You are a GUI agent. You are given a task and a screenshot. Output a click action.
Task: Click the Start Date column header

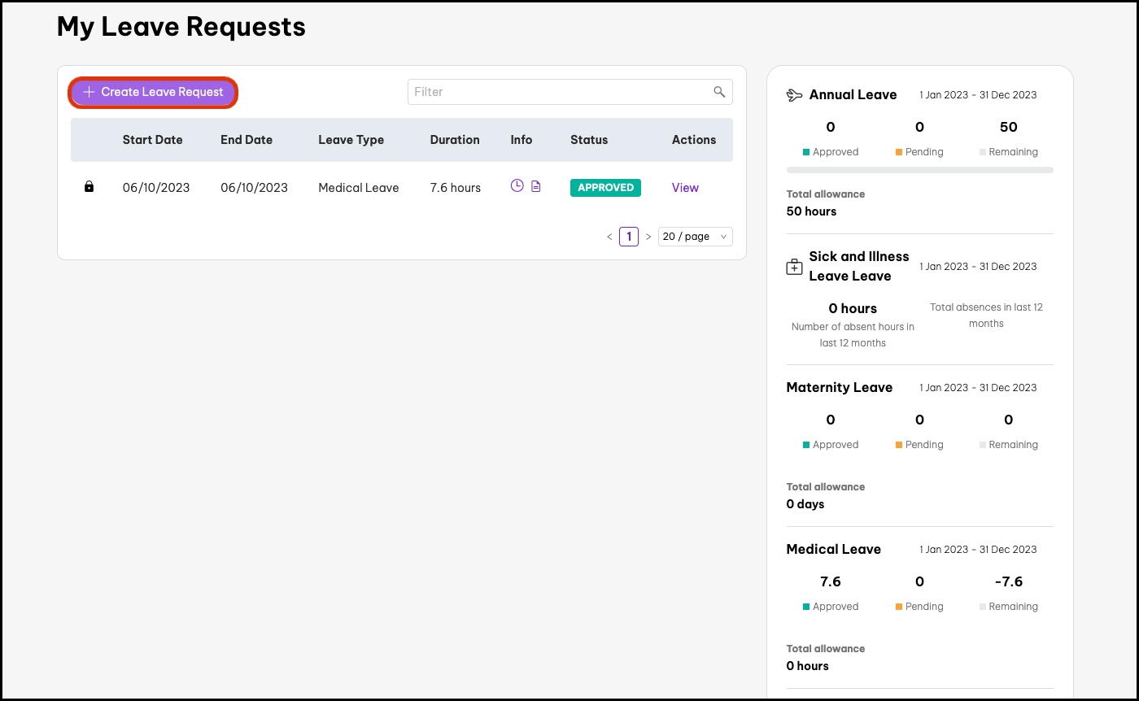click(152, 140)
